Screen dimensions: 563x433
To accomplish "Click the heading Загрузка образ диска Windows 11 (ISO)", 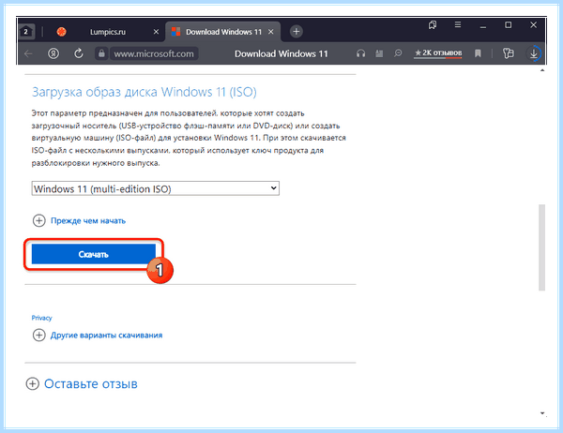I will tap(145, 92).
